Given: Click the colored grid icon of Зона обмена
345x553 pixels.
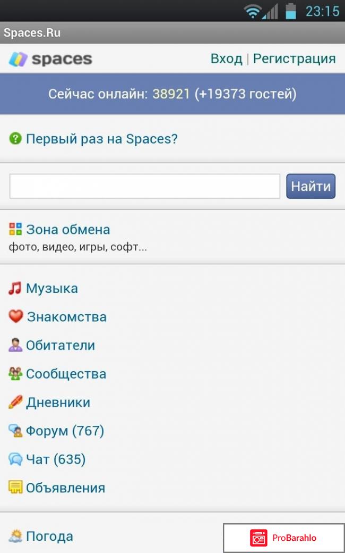Looking at the screenshot, I should [x=14, y=229].
